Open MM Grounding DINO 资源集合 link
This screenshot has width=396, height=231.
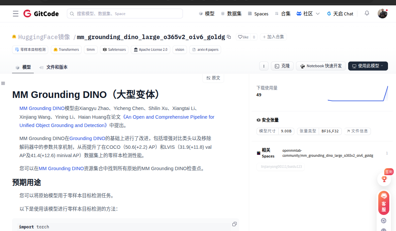pos(61,168)
